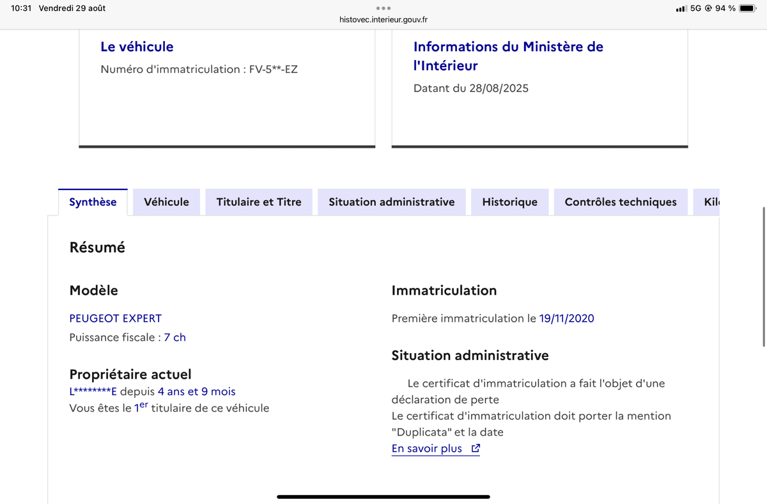
Task: Click the 19/11/2020 registration date
Action: click(x=567, y=319)
